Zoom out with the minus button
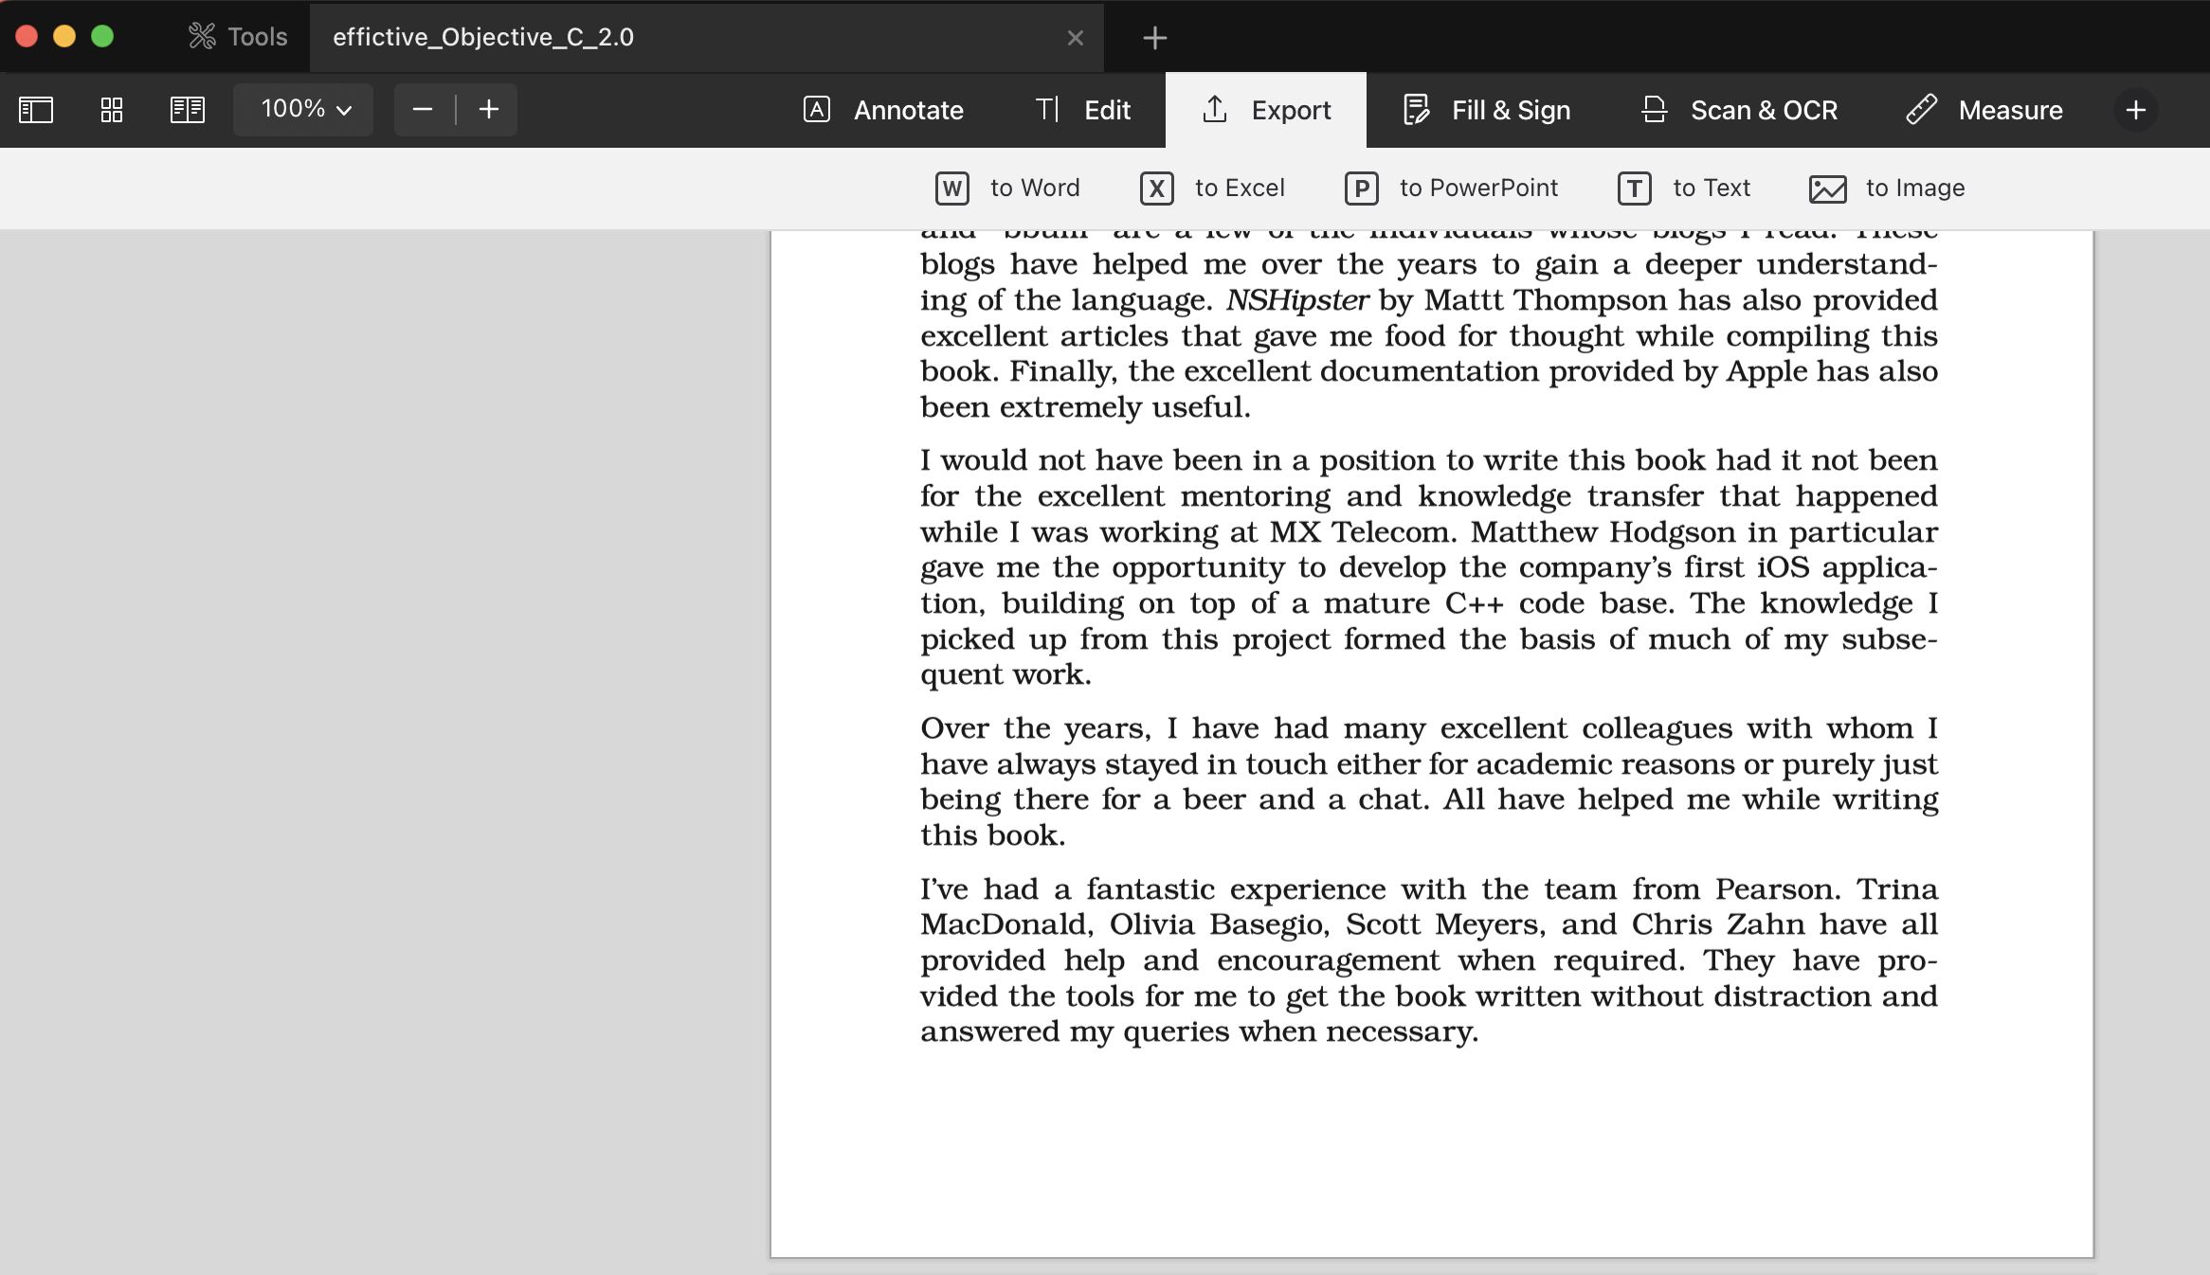The height and width of the screenshot is (1275, 2210). tap(423, 110)
